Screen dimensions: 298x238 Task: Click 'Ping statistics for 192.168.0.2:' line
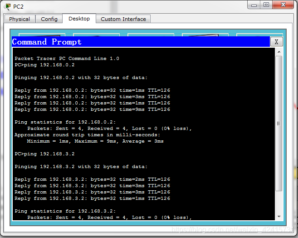click(65, 122)
